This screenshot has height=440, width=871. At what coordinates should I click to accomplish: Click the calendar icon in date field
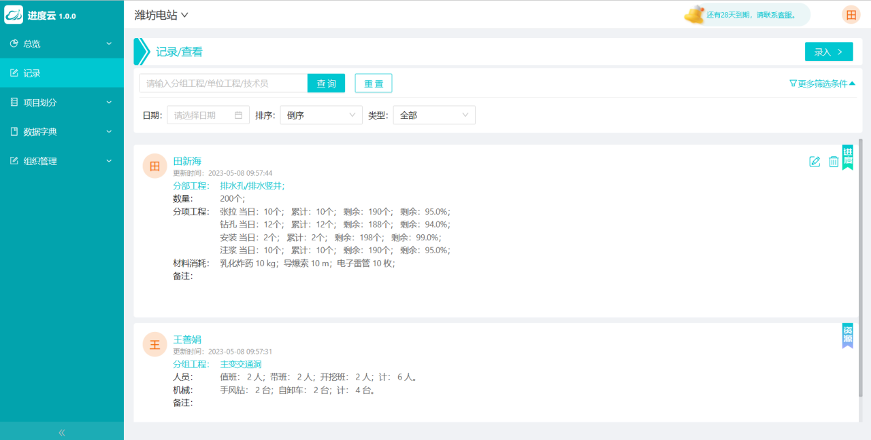point(238,115)
